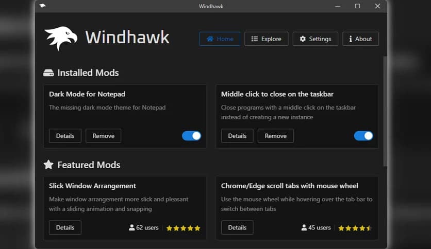Switch to the Explore tab
The height and width of the screenshot is (249, 431).
tap(267, 39)
